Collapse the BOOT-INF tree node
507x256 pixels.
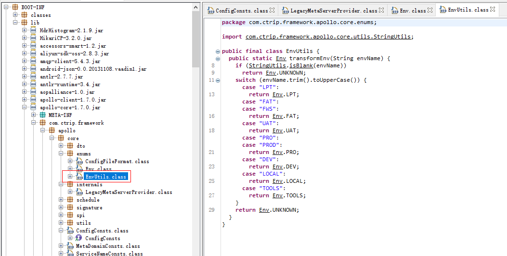(x=6, y=7)
